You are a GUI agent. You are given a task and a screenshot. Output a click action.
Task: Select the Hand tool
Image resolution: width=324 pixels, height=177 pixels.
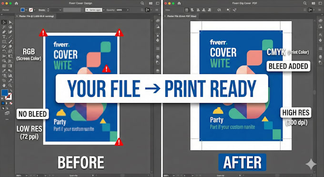point(4,85)
